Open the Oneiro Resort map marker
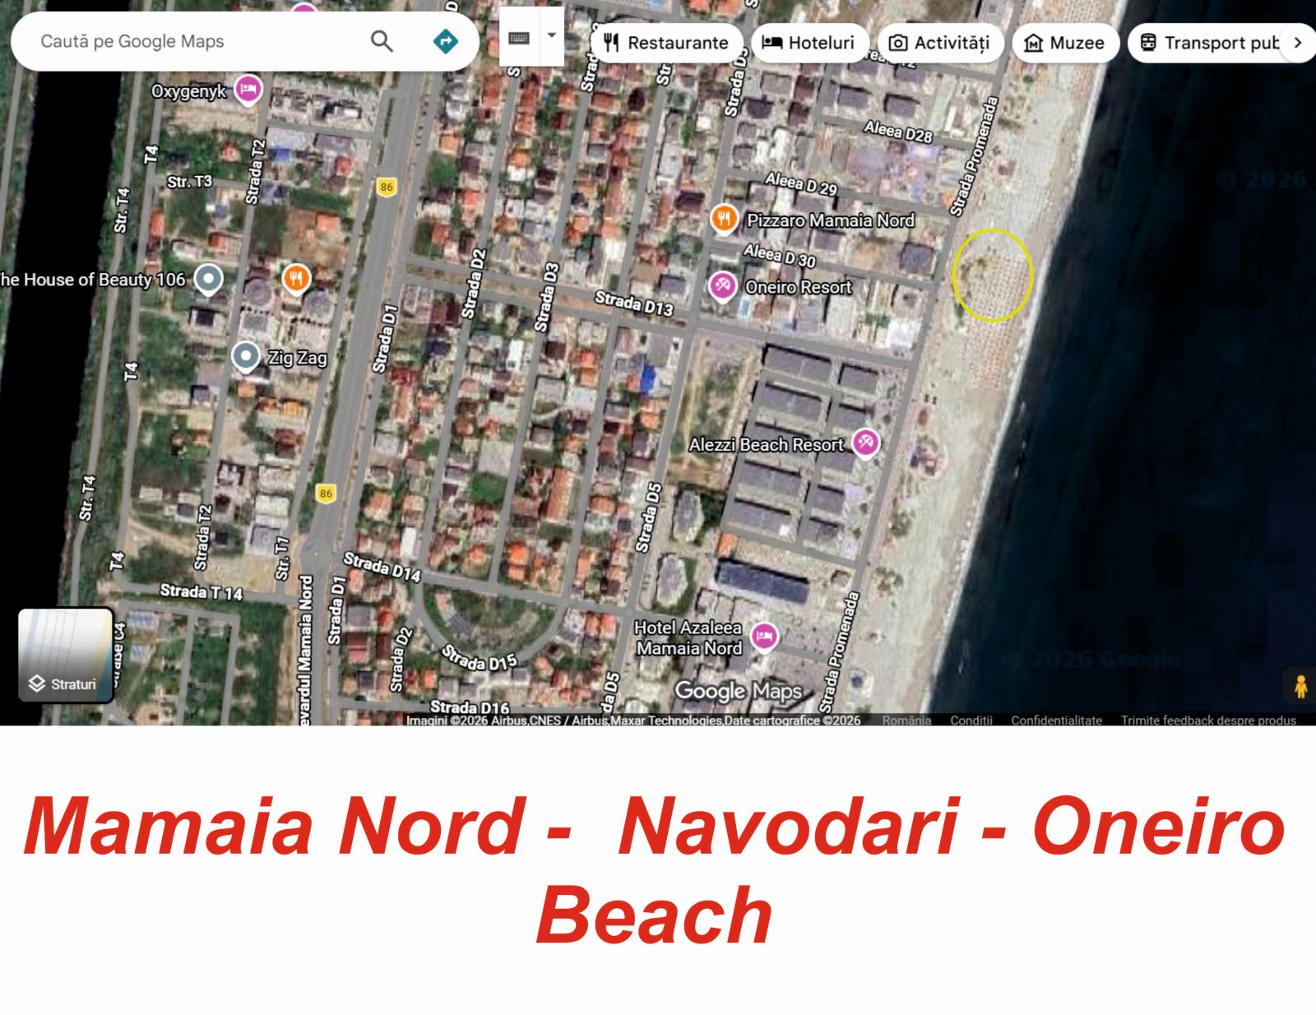This screenshot has height=1015, width=1316. (x=722, y=286)
